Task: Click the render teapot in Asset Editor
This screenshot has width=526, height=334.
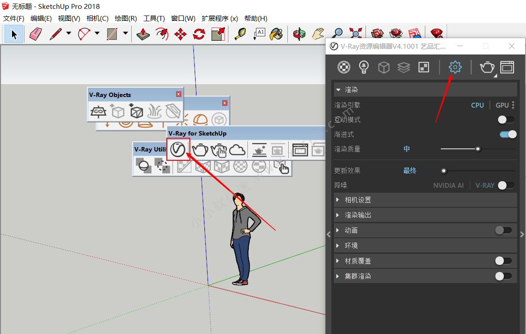Action: tap(487, 67)
